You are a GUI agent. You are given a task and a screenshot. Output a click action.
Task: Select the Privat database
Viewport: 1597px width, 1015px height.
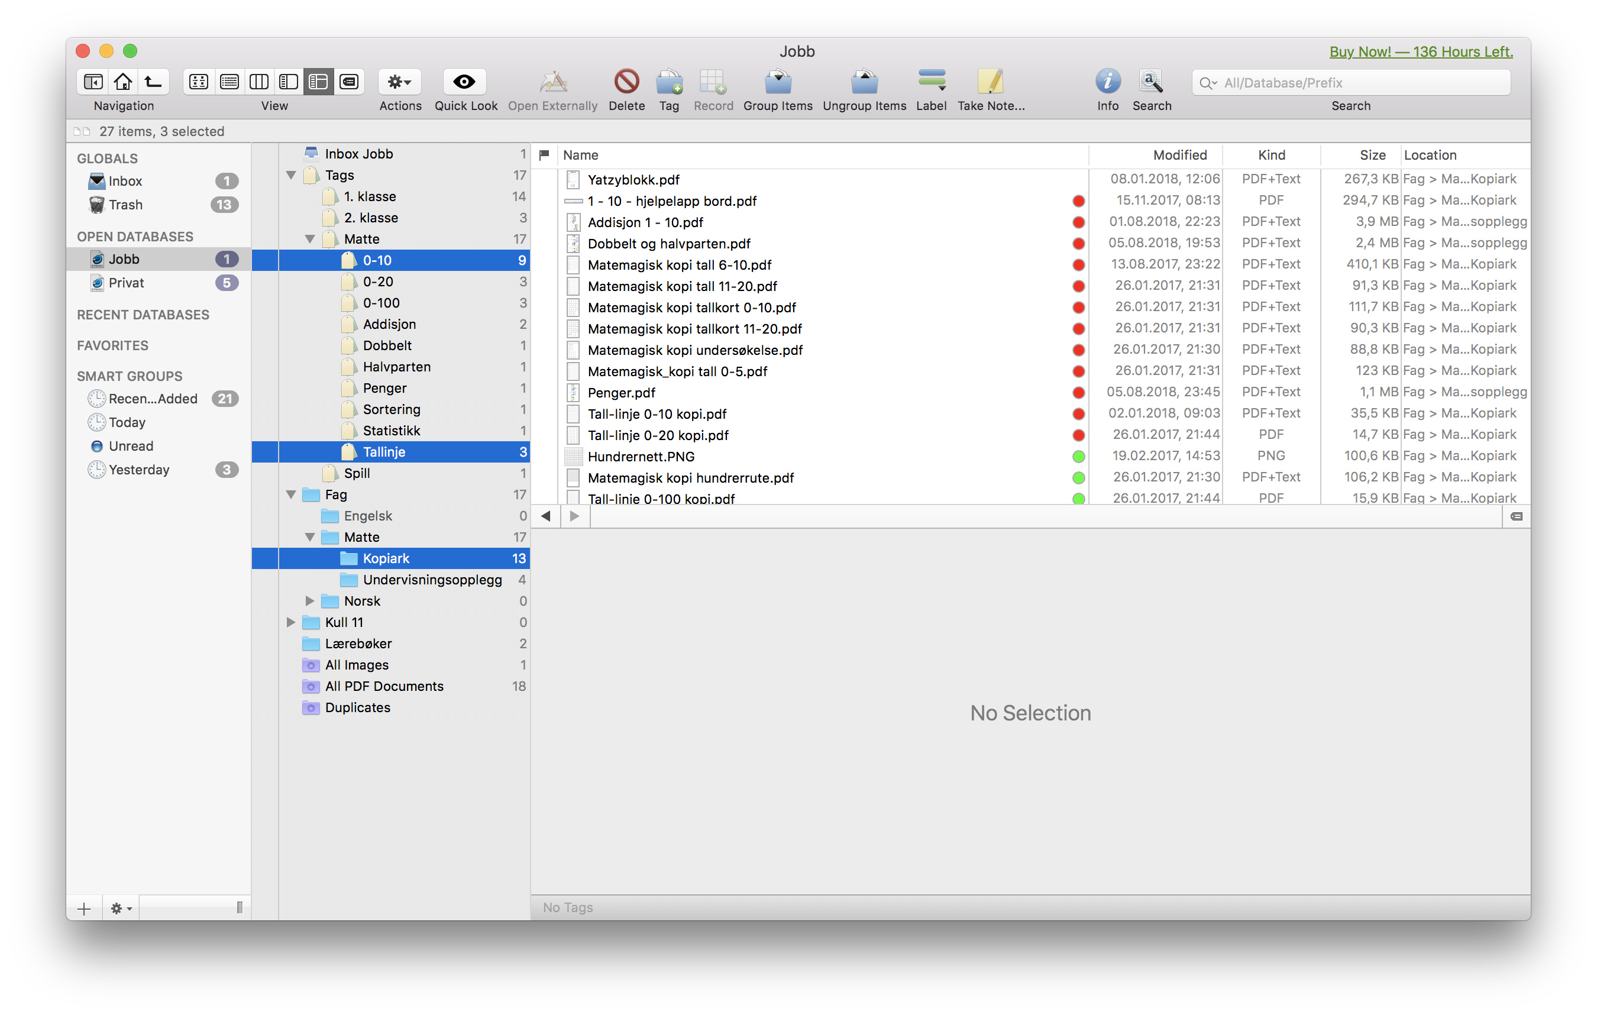126,283
